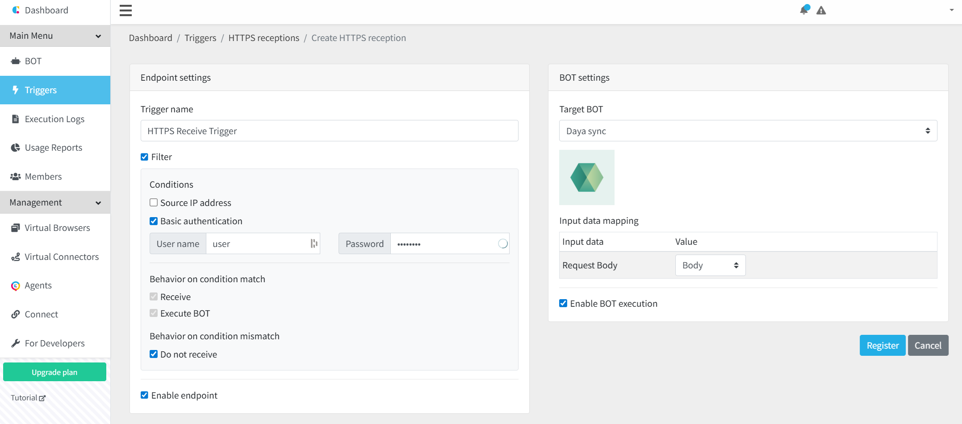This screenshot has width=962, height=424.
Task: Navigate to Virtual Connectors
Action: tap(55, 257)
